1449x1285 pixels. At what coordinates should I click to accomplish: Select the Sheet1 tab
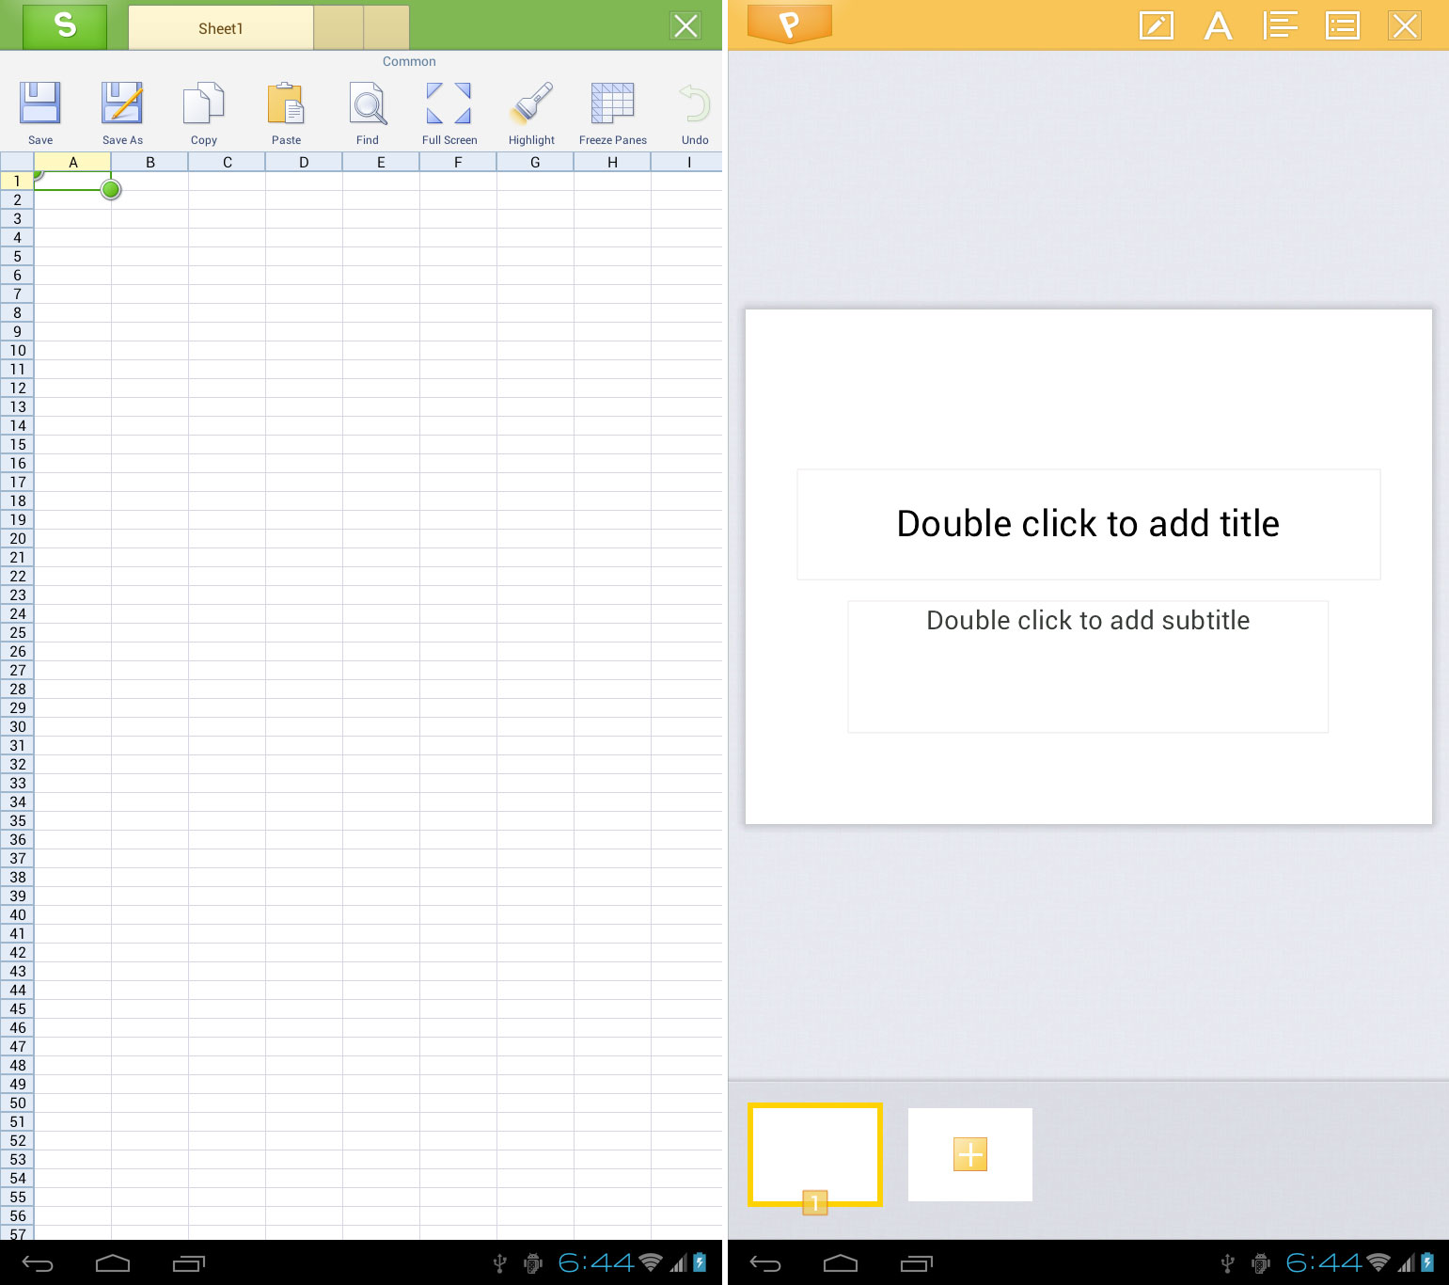[x=221, y=28]
